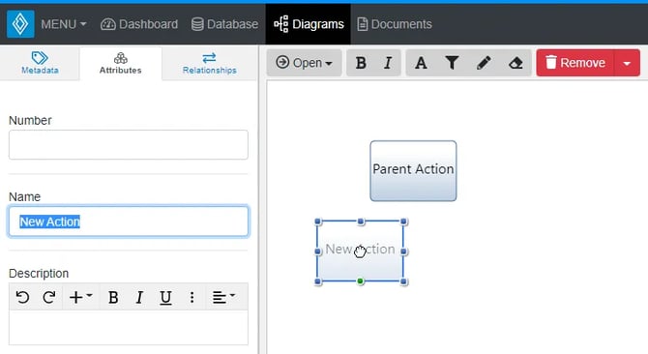Click the Description text area
Viewport: 648px width, 354px height.
tap(129, 328)
